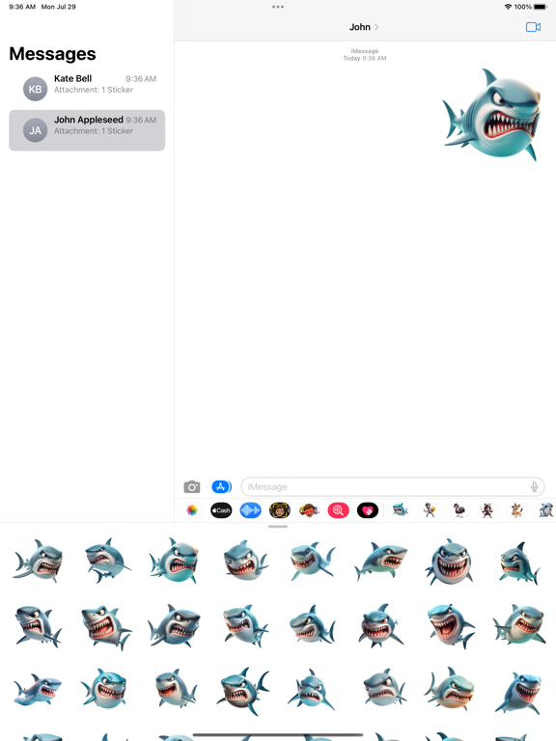Tap the Messages sidebar title
Image resolution: width=556 pixels, height=741 pixels.
(52, 54)
